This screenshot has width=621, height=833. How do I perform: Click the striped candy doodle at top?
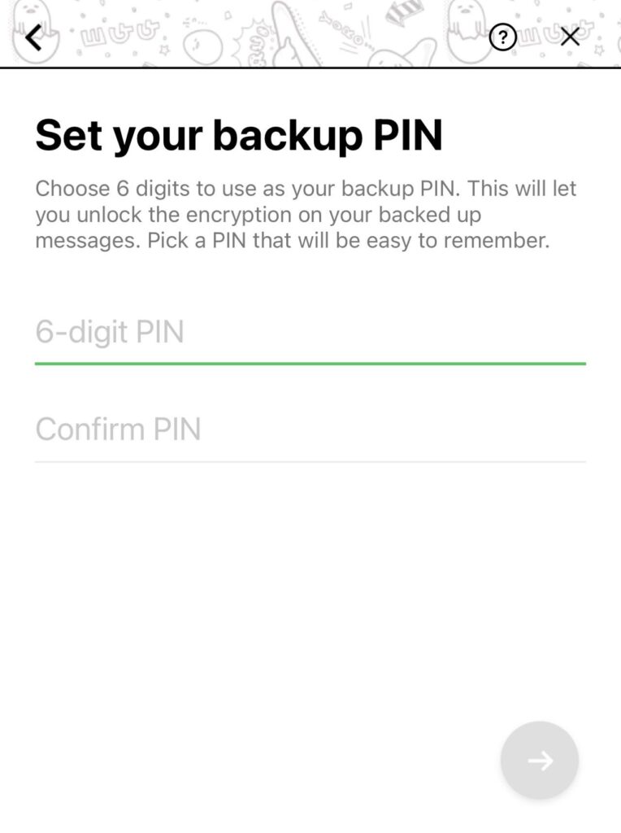coord(405,11)
